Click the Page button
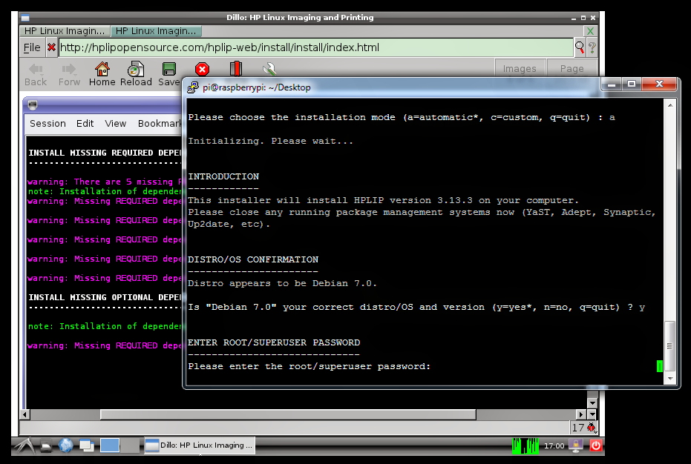The height and width of the screenshot is (464, 691). point(572,69)
